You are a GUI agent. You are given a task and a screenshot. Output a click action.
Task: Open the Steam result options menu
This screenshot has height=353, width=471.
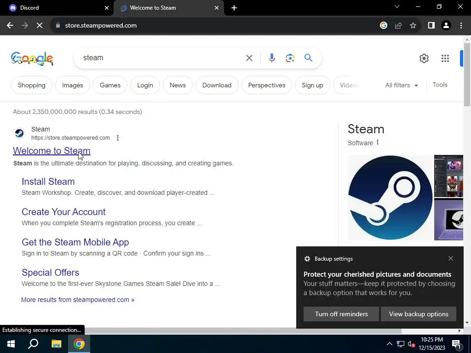point(118,138)
